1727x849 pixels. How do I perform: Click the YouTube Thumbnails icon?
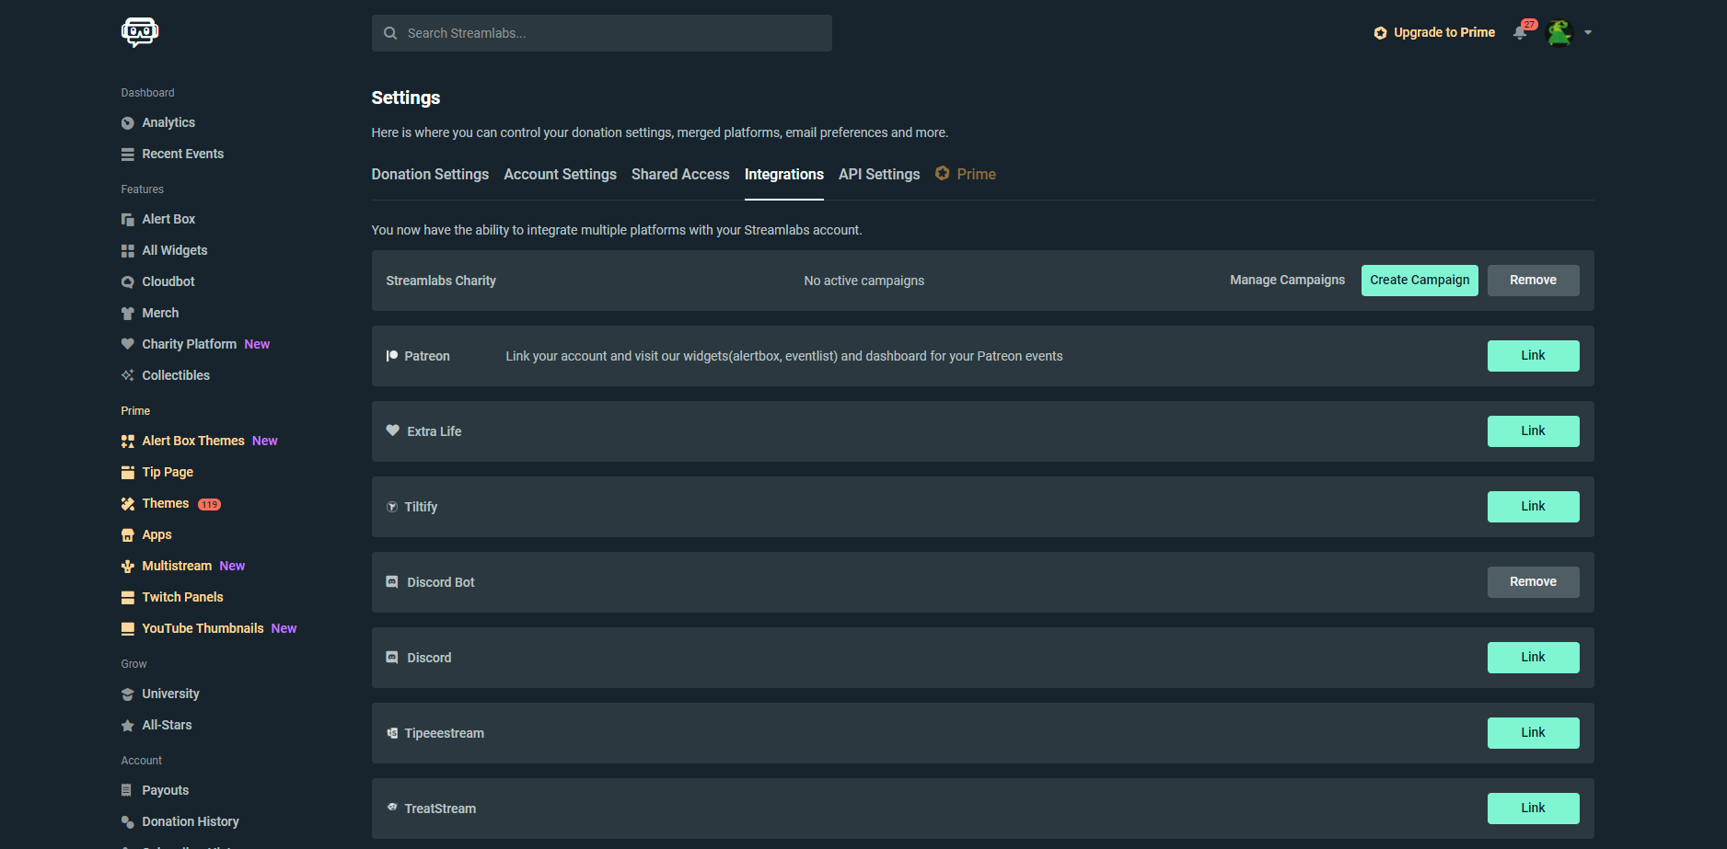(128, 629)
